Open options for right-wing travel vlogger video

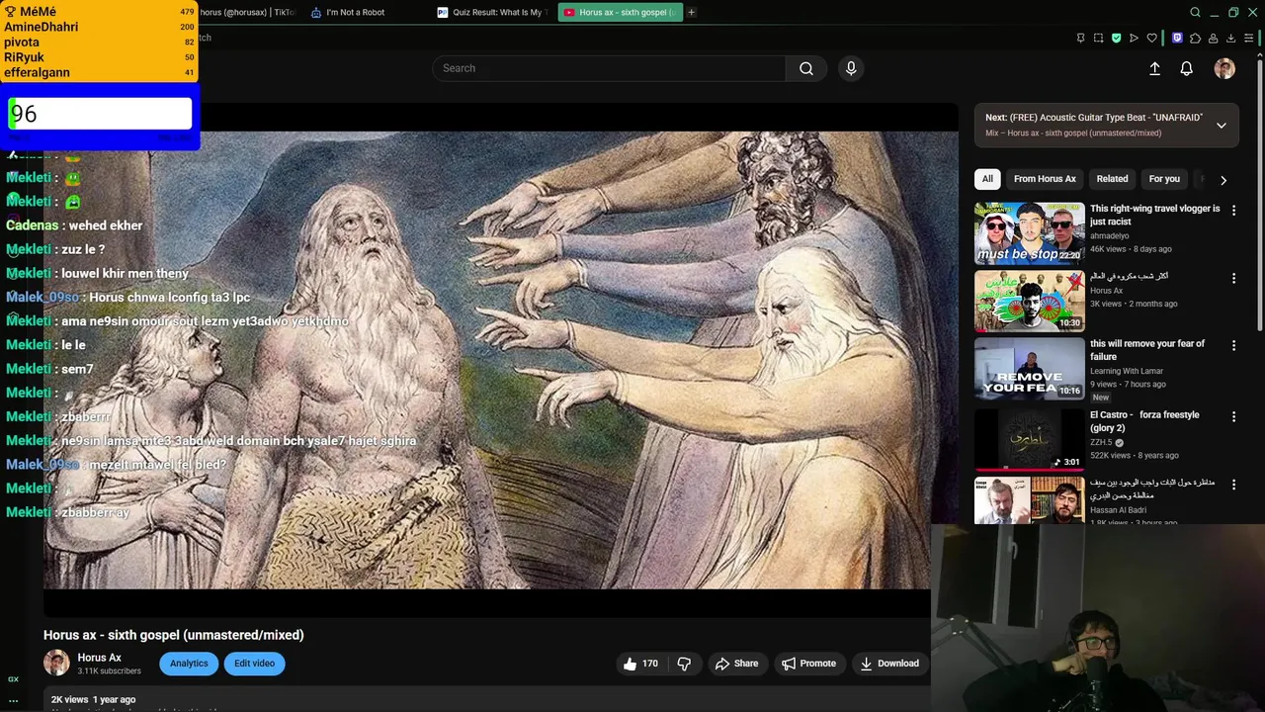(x=1232, y=211)
